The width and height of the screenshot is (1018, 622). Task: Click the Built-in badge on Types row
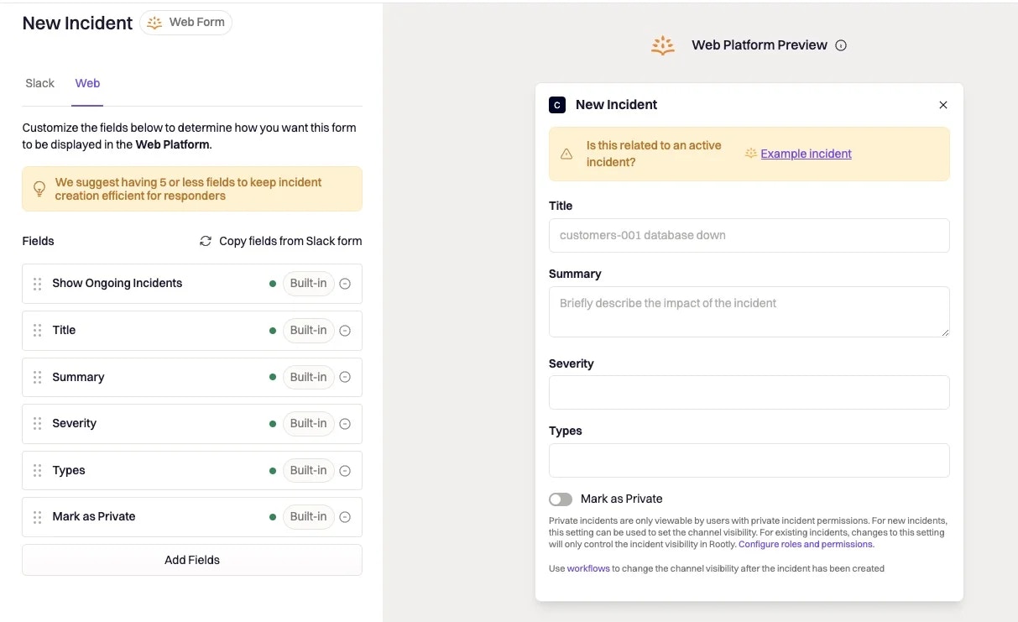point(308,471)
